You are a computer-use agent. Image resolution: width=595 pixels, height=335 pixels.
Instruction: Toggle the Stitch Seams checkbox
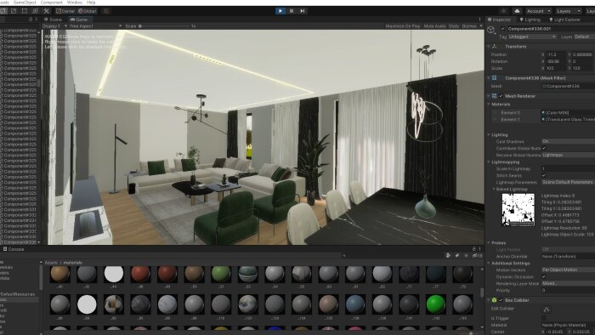click(x=544, y=175)
